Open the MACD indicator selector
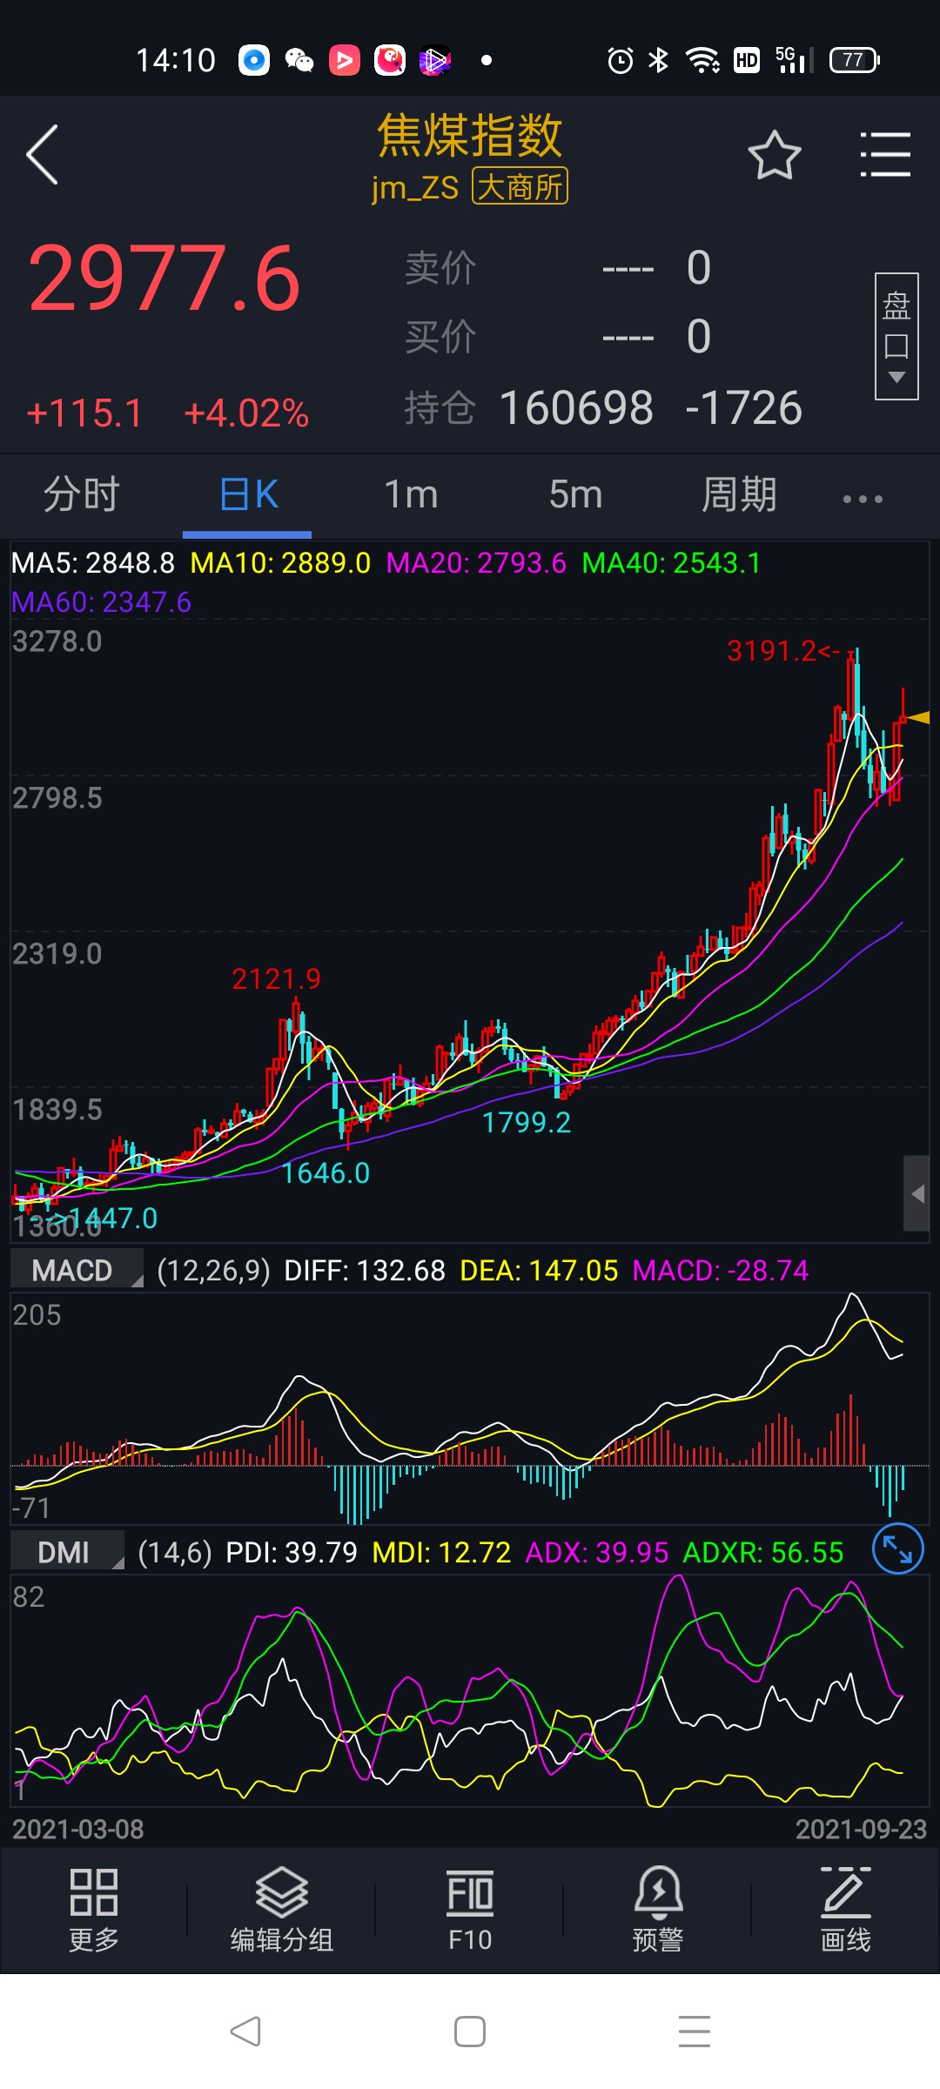This screenshot has height=2089, width=940. click(x=77, y=1270)
